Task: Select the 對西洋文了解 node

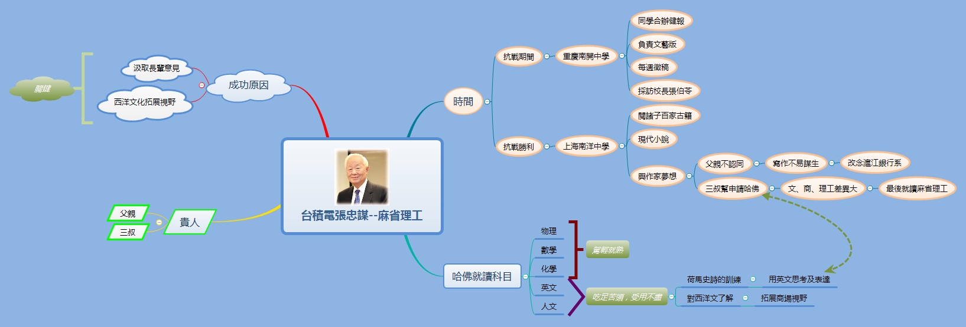Action: [710, 298]
